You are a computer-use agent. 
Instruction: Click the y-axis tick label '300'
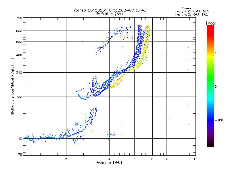[19, 72]
